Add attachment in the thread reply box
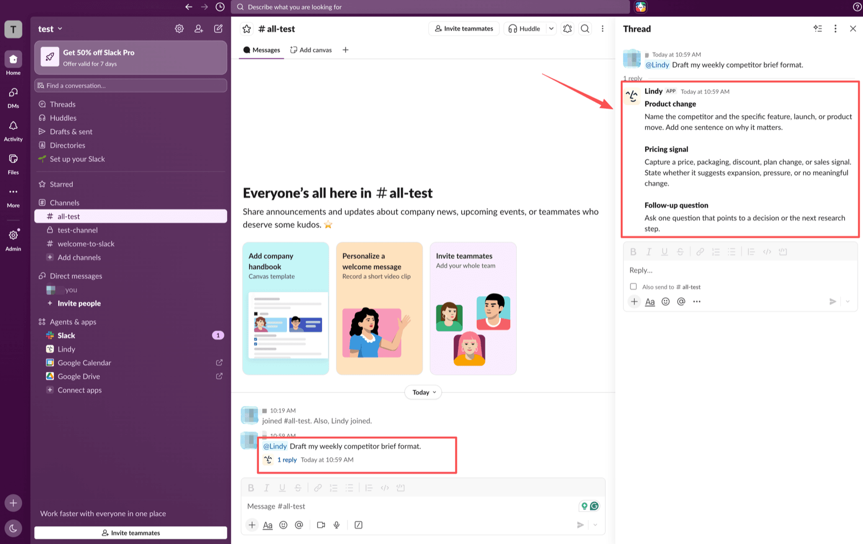Screen dimensions: 863x544 click(634, 302)
